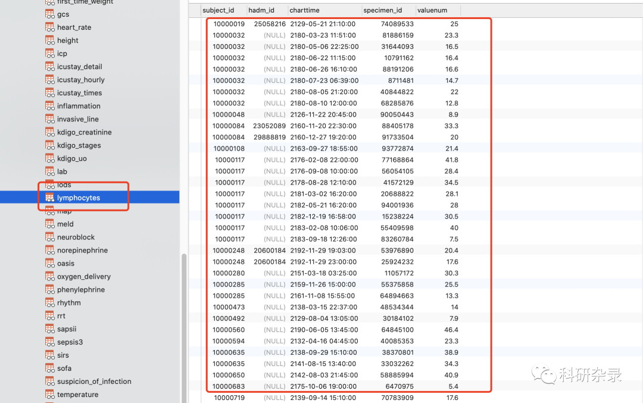643x403 pixels.
Task: Open the sirs table
Action: point(63,355)
